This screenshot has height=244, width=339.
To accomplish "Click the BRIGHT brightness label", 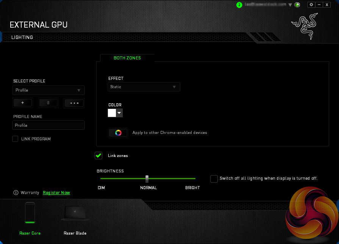I will pyautogui.click(x=192, y=188).
